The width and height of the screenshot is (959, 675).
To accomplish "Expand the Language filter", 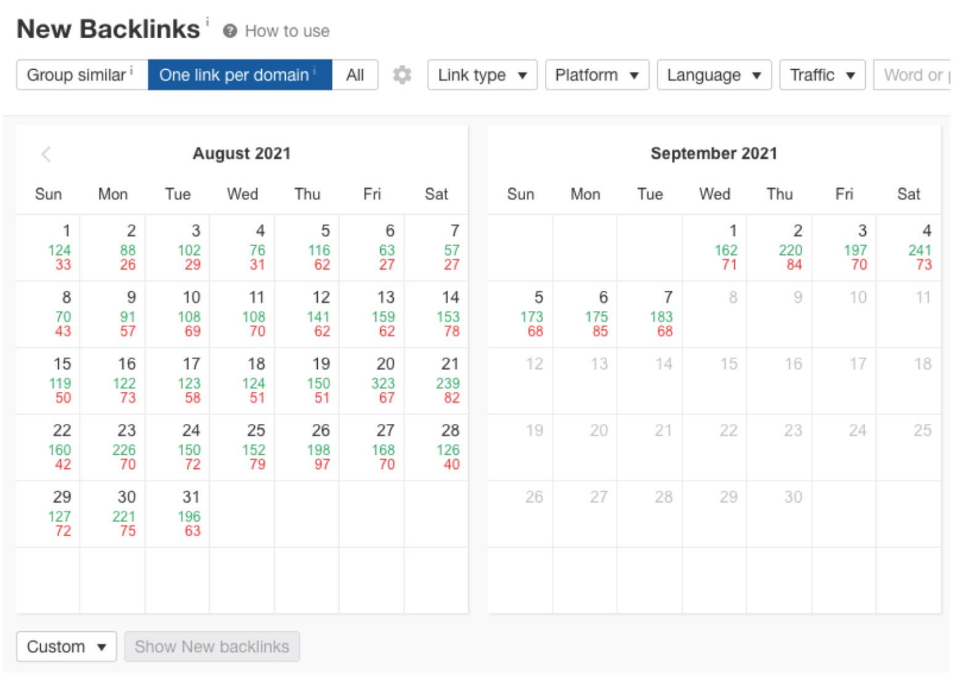I will click(x=713, y=75).
